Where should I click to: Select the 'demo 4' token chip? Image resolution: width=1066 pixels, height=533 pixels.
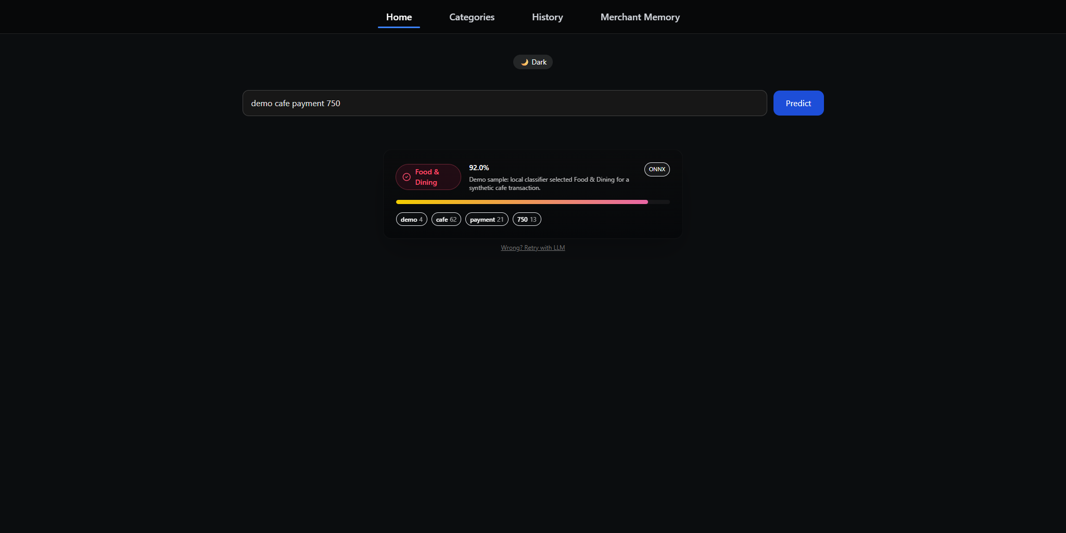pos(411,220)
